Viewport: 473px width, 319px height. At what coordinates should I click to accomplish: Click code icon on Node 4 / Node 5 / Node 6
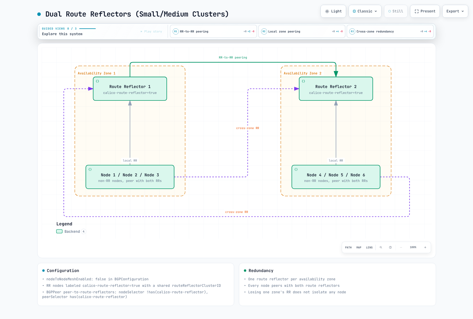[296, 170]
